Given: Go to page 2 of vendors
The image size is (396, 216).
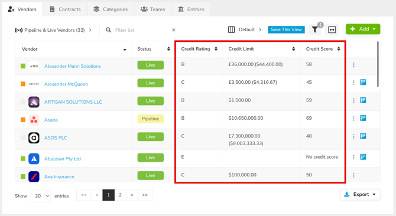Looking at the screenshot, I should (x=120, y=195).
